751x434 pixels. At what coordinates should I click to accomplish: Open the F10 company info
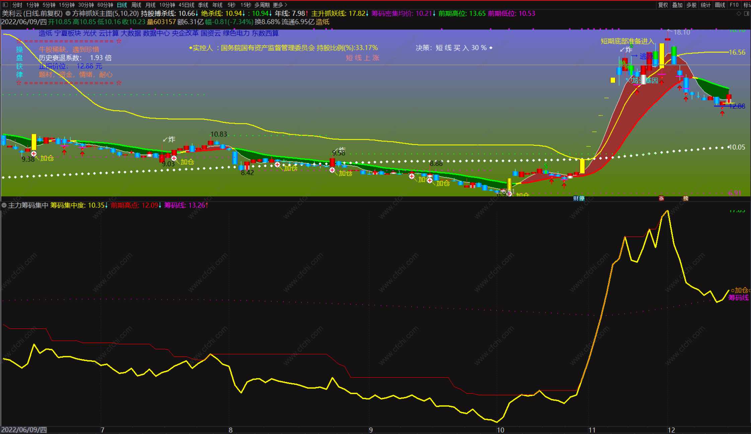coord(734,5)
